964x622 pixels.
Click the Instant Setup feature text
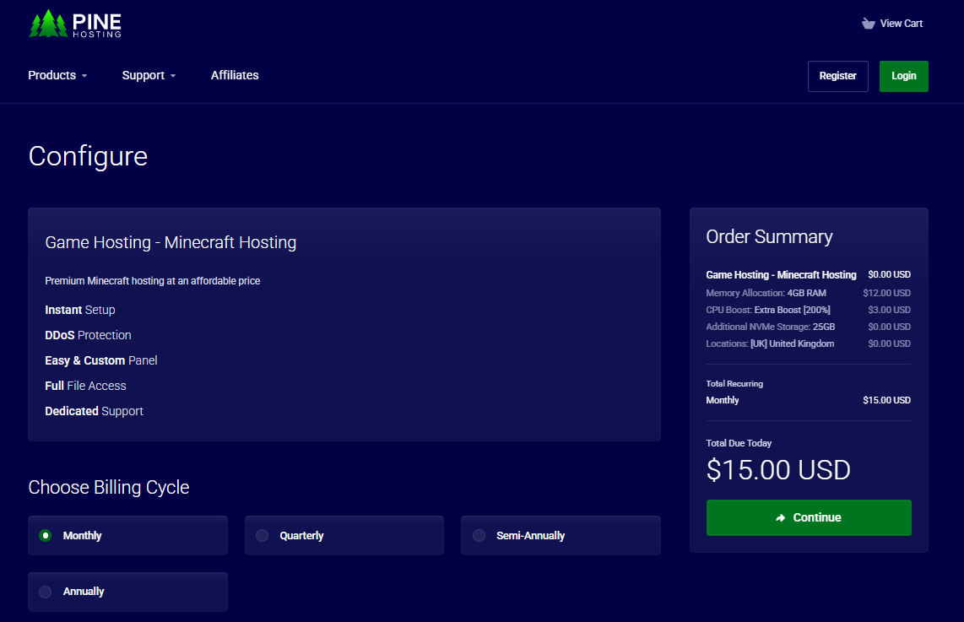(80, 310)
